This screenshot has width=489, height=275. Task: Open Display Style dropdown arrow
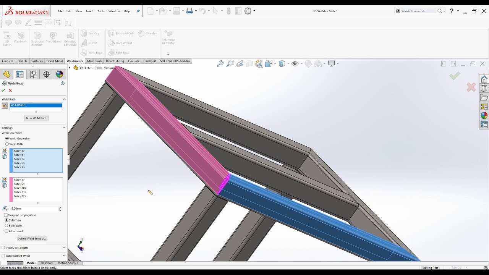click(288, 64)
